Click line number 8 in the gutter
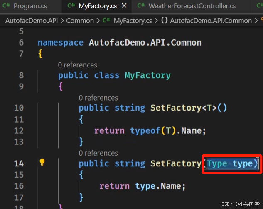This screenshot has width=263, height=209. (x=21, y=75)
